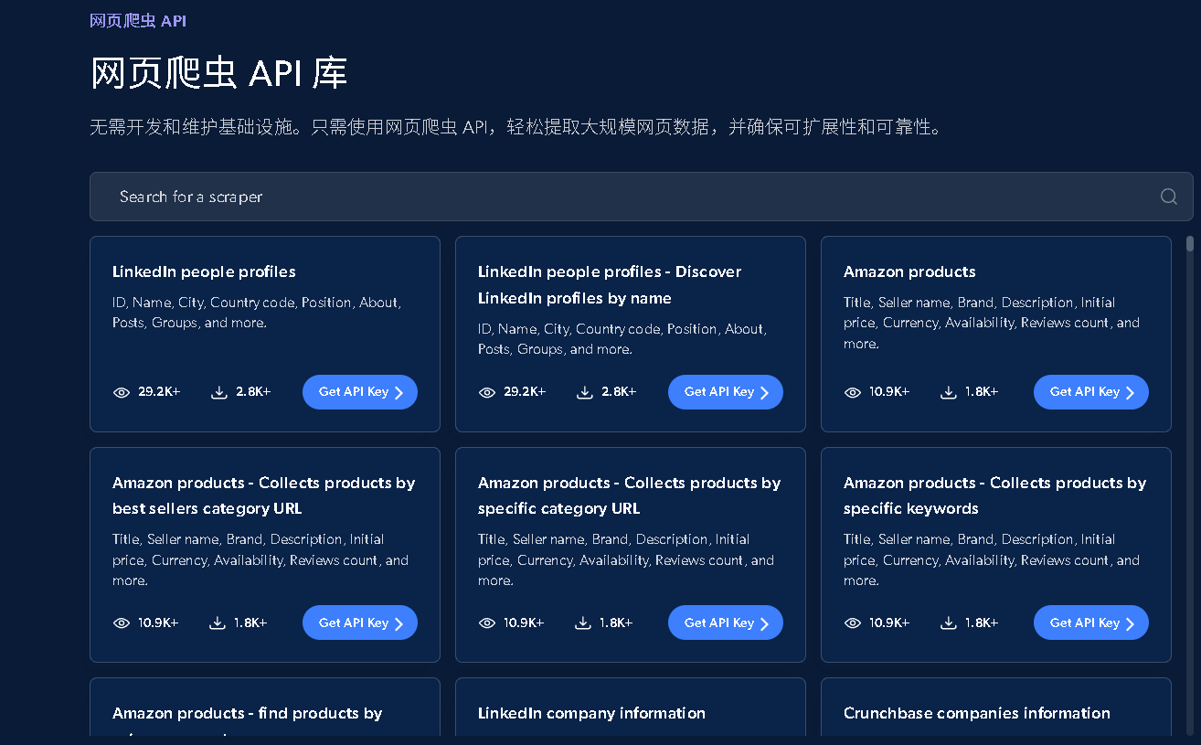Open the 网页爬虫 API breadcrumb link
The width and height of the screenshot is (1201, 745).
pos(138,21)
